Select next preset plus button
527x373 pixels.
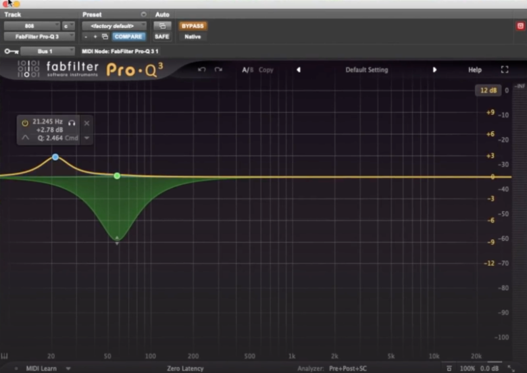(x=95, y=36)
